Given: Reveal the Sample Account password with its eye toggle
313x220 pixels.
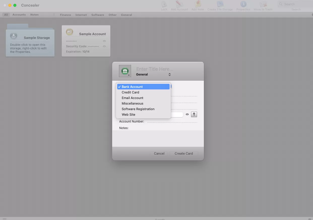Looking at the screenshot, I should pyautogui.click(x=104, y=41).
